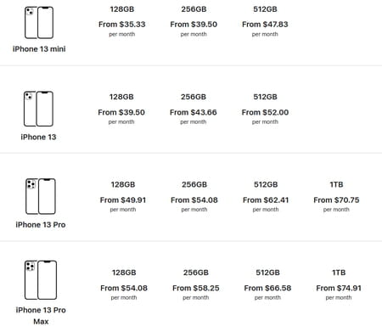Select iPhone 13 Pro Max 128GB at $54.08
The image size is (382, 326).
pos(124,285)
